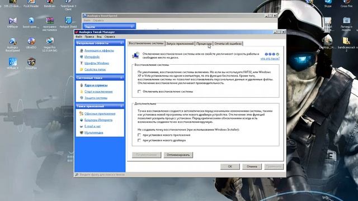Open the Hotspot Shield desktop icon
This screenshot has width=358, height=201.
68,22
